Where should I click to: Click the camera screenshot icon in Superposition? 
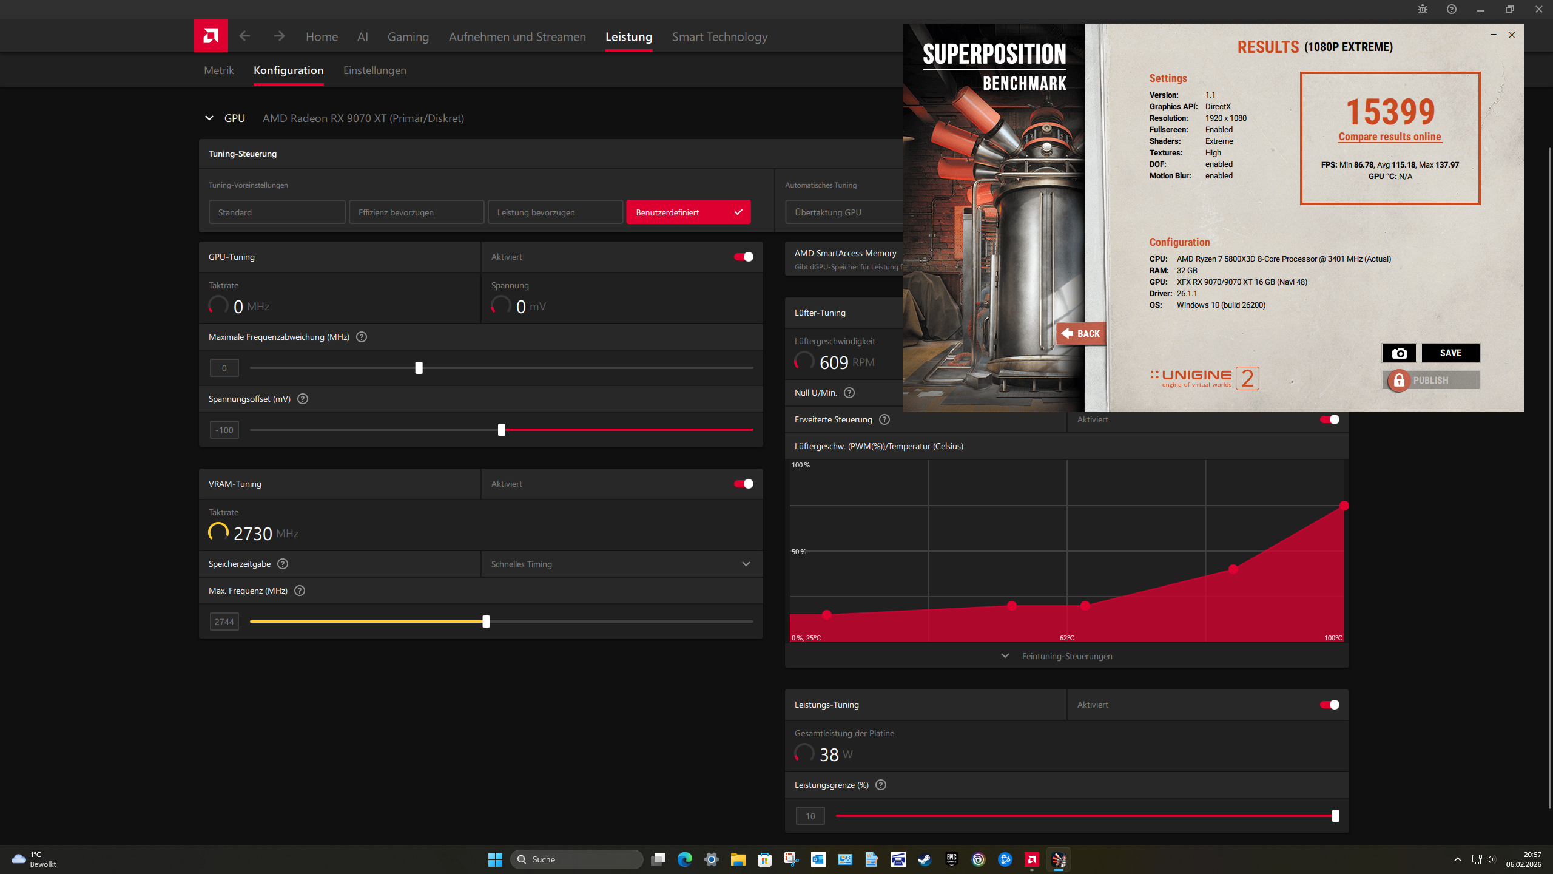(1399, 353)
